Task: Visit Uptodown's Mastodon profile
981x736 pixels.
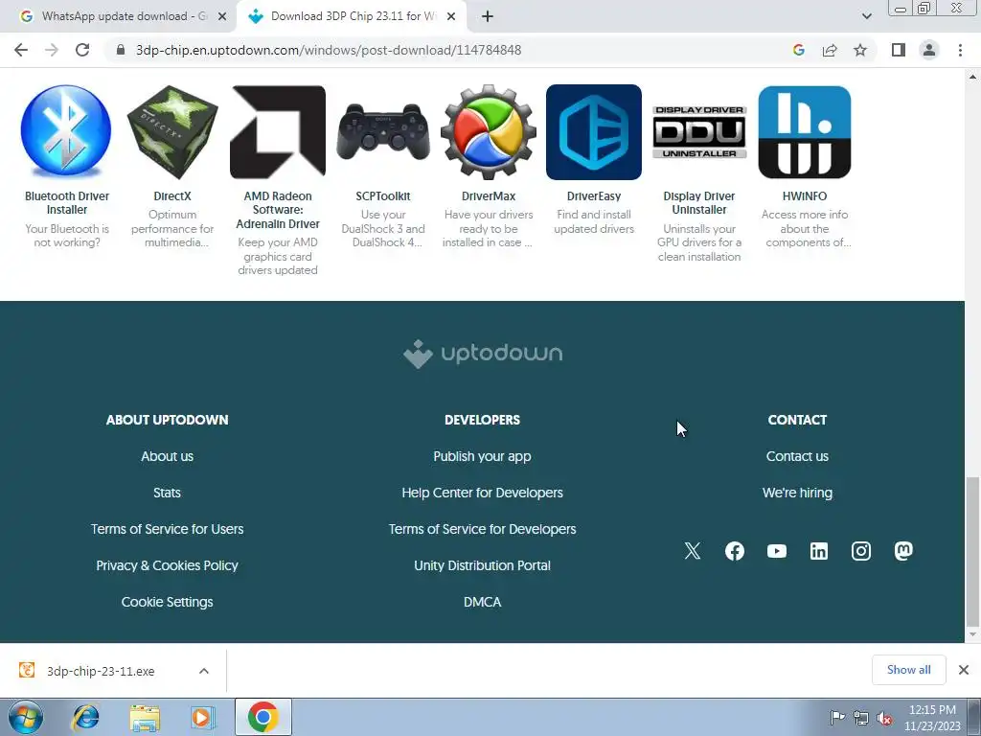Action: [x=903, y=551]
